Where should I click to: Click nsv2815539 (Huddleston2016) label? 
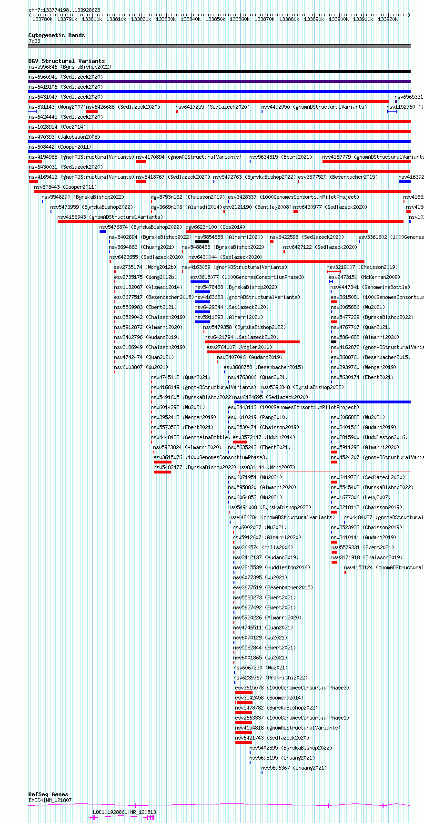click(272, 567)
